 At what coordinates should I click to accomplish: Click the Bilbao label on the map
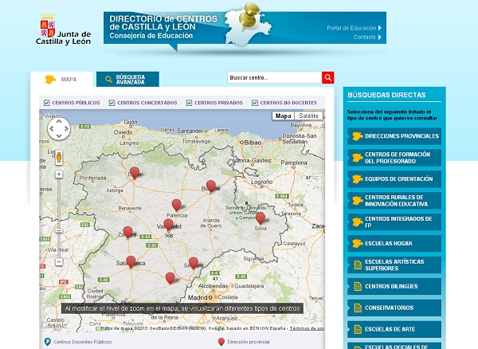(x=253, y=143)
